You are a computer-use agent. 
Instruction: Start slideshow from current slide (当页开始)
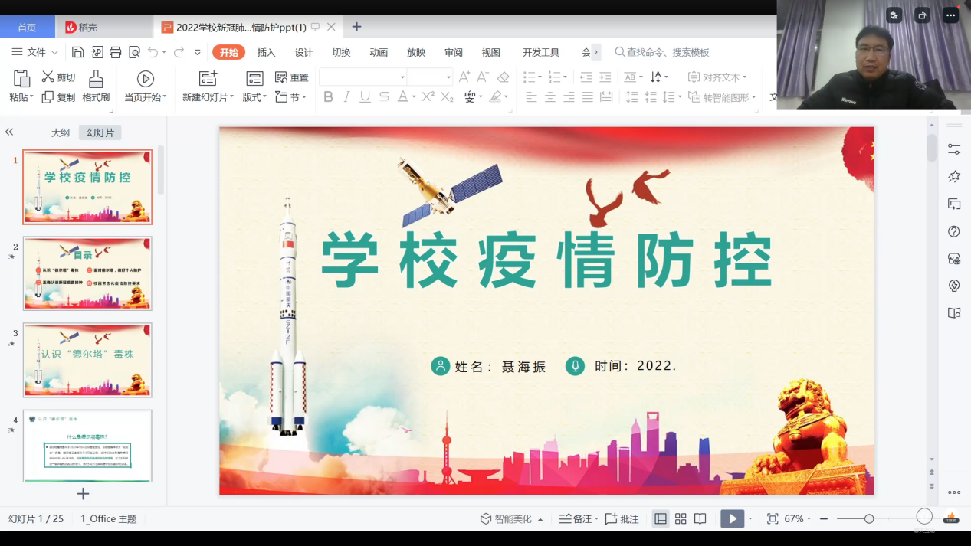pos(145,79)
